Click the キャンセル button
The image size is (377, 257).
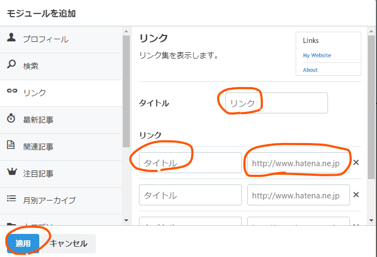[68, 244]
